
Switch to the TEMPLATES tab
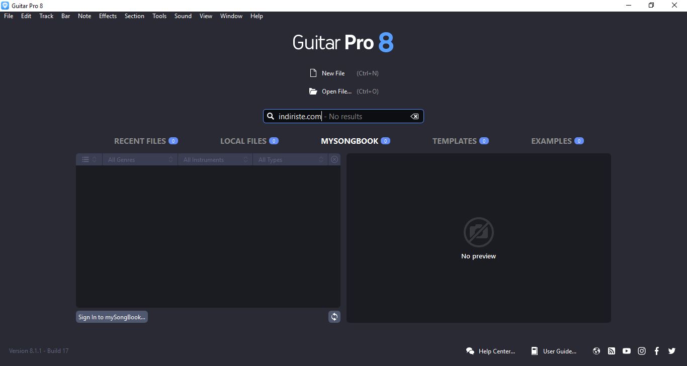(461, 141)
